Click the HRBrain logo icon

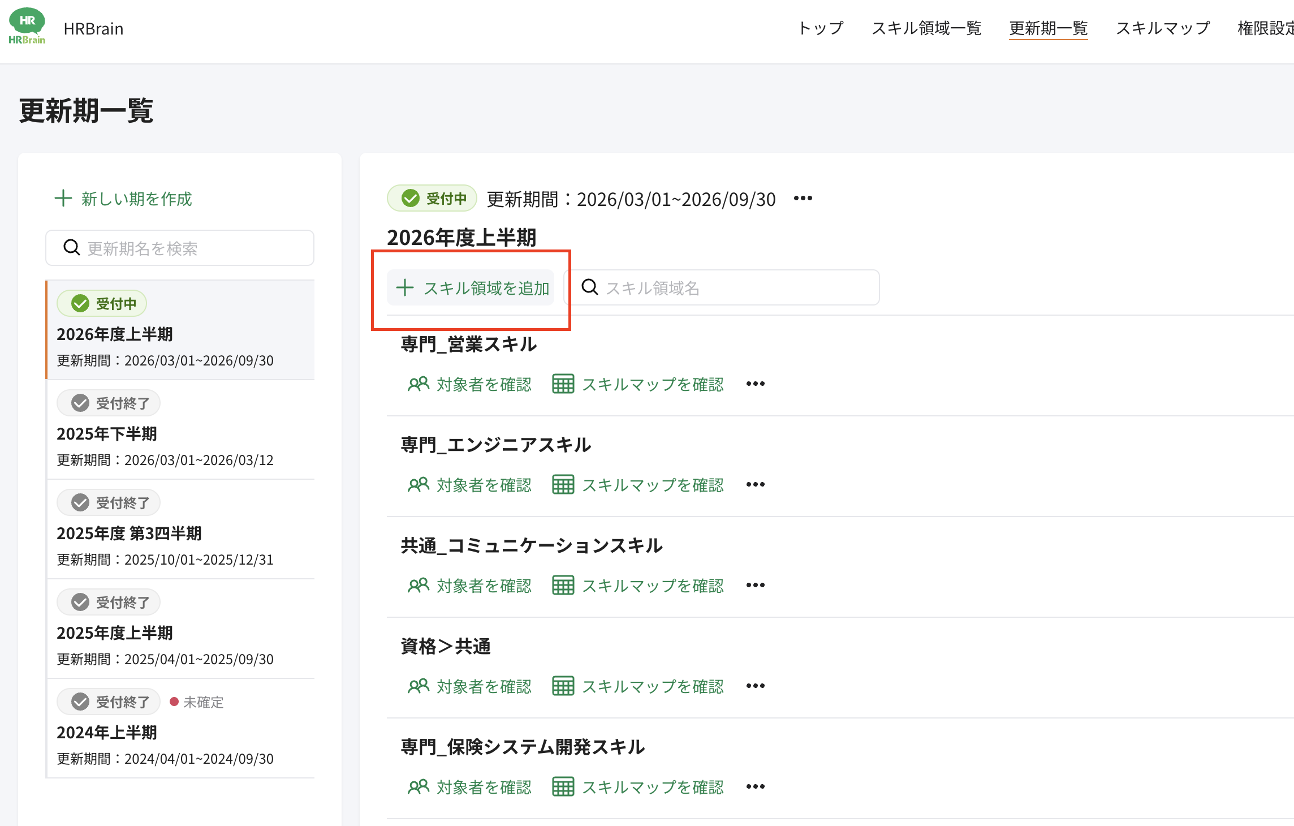tap(27, 26)
